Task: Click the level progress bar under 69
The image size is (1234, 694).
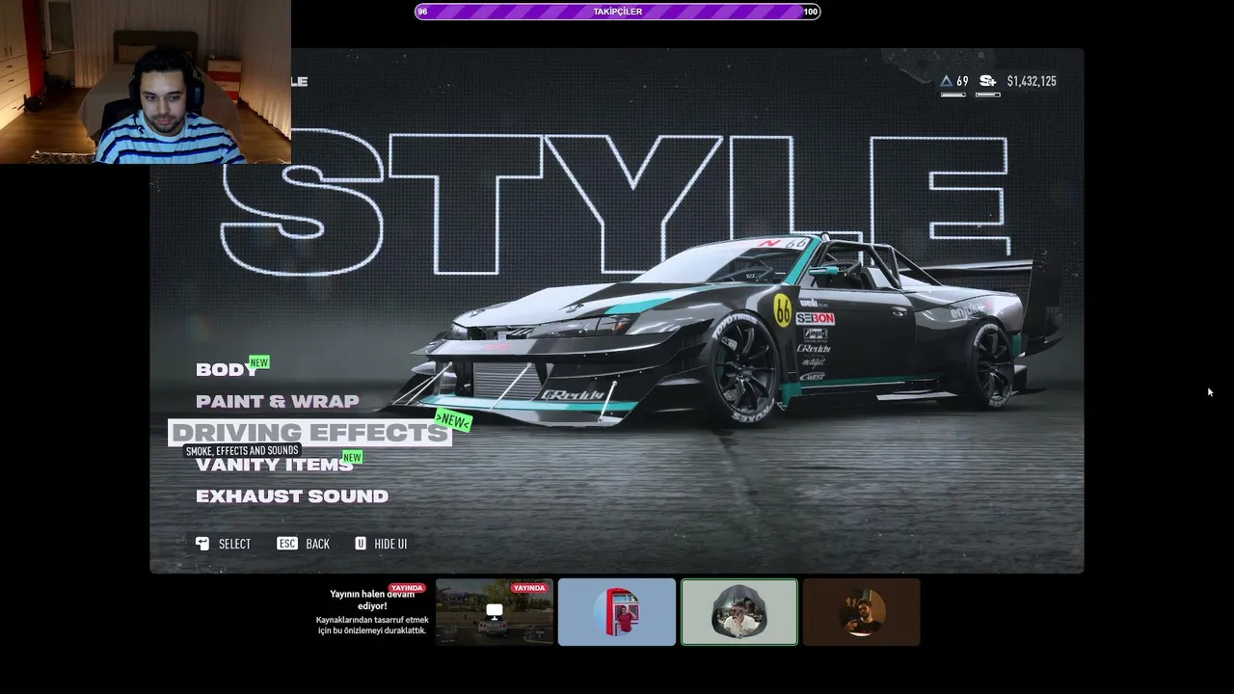Action: (953, 94)
